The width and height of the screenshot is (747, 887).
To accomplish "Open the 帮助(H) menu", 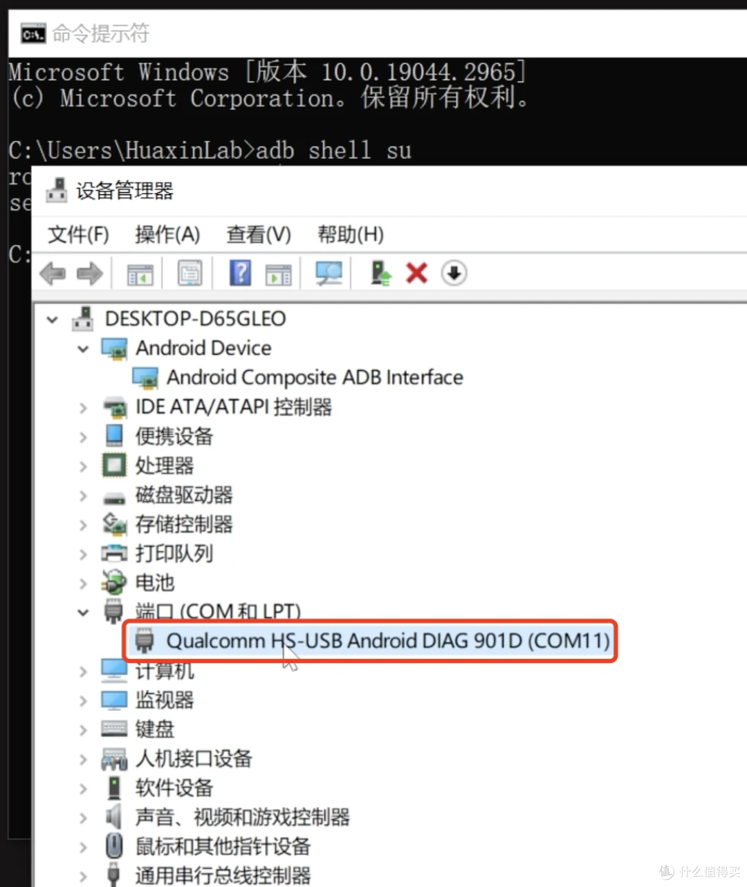I will click(351, 234).
